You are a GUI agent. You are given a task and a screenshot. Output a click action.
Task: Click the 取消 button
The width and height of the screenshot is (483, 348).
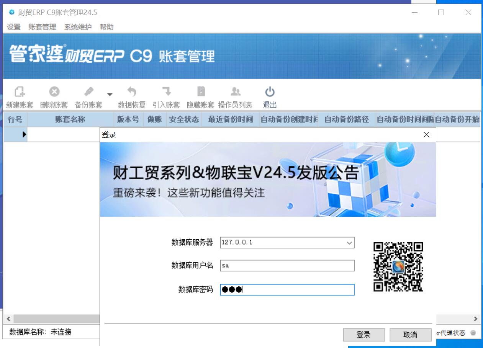(410, 335)
